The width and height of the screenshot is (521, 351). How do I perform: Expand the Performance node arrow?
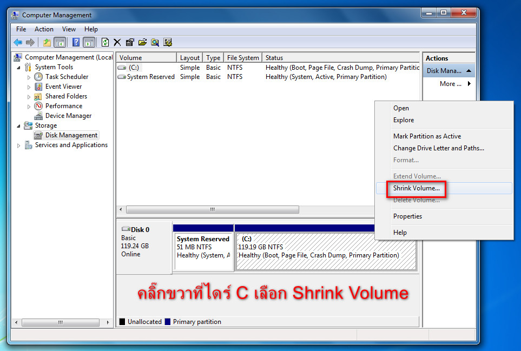click(x=29, y=107)
